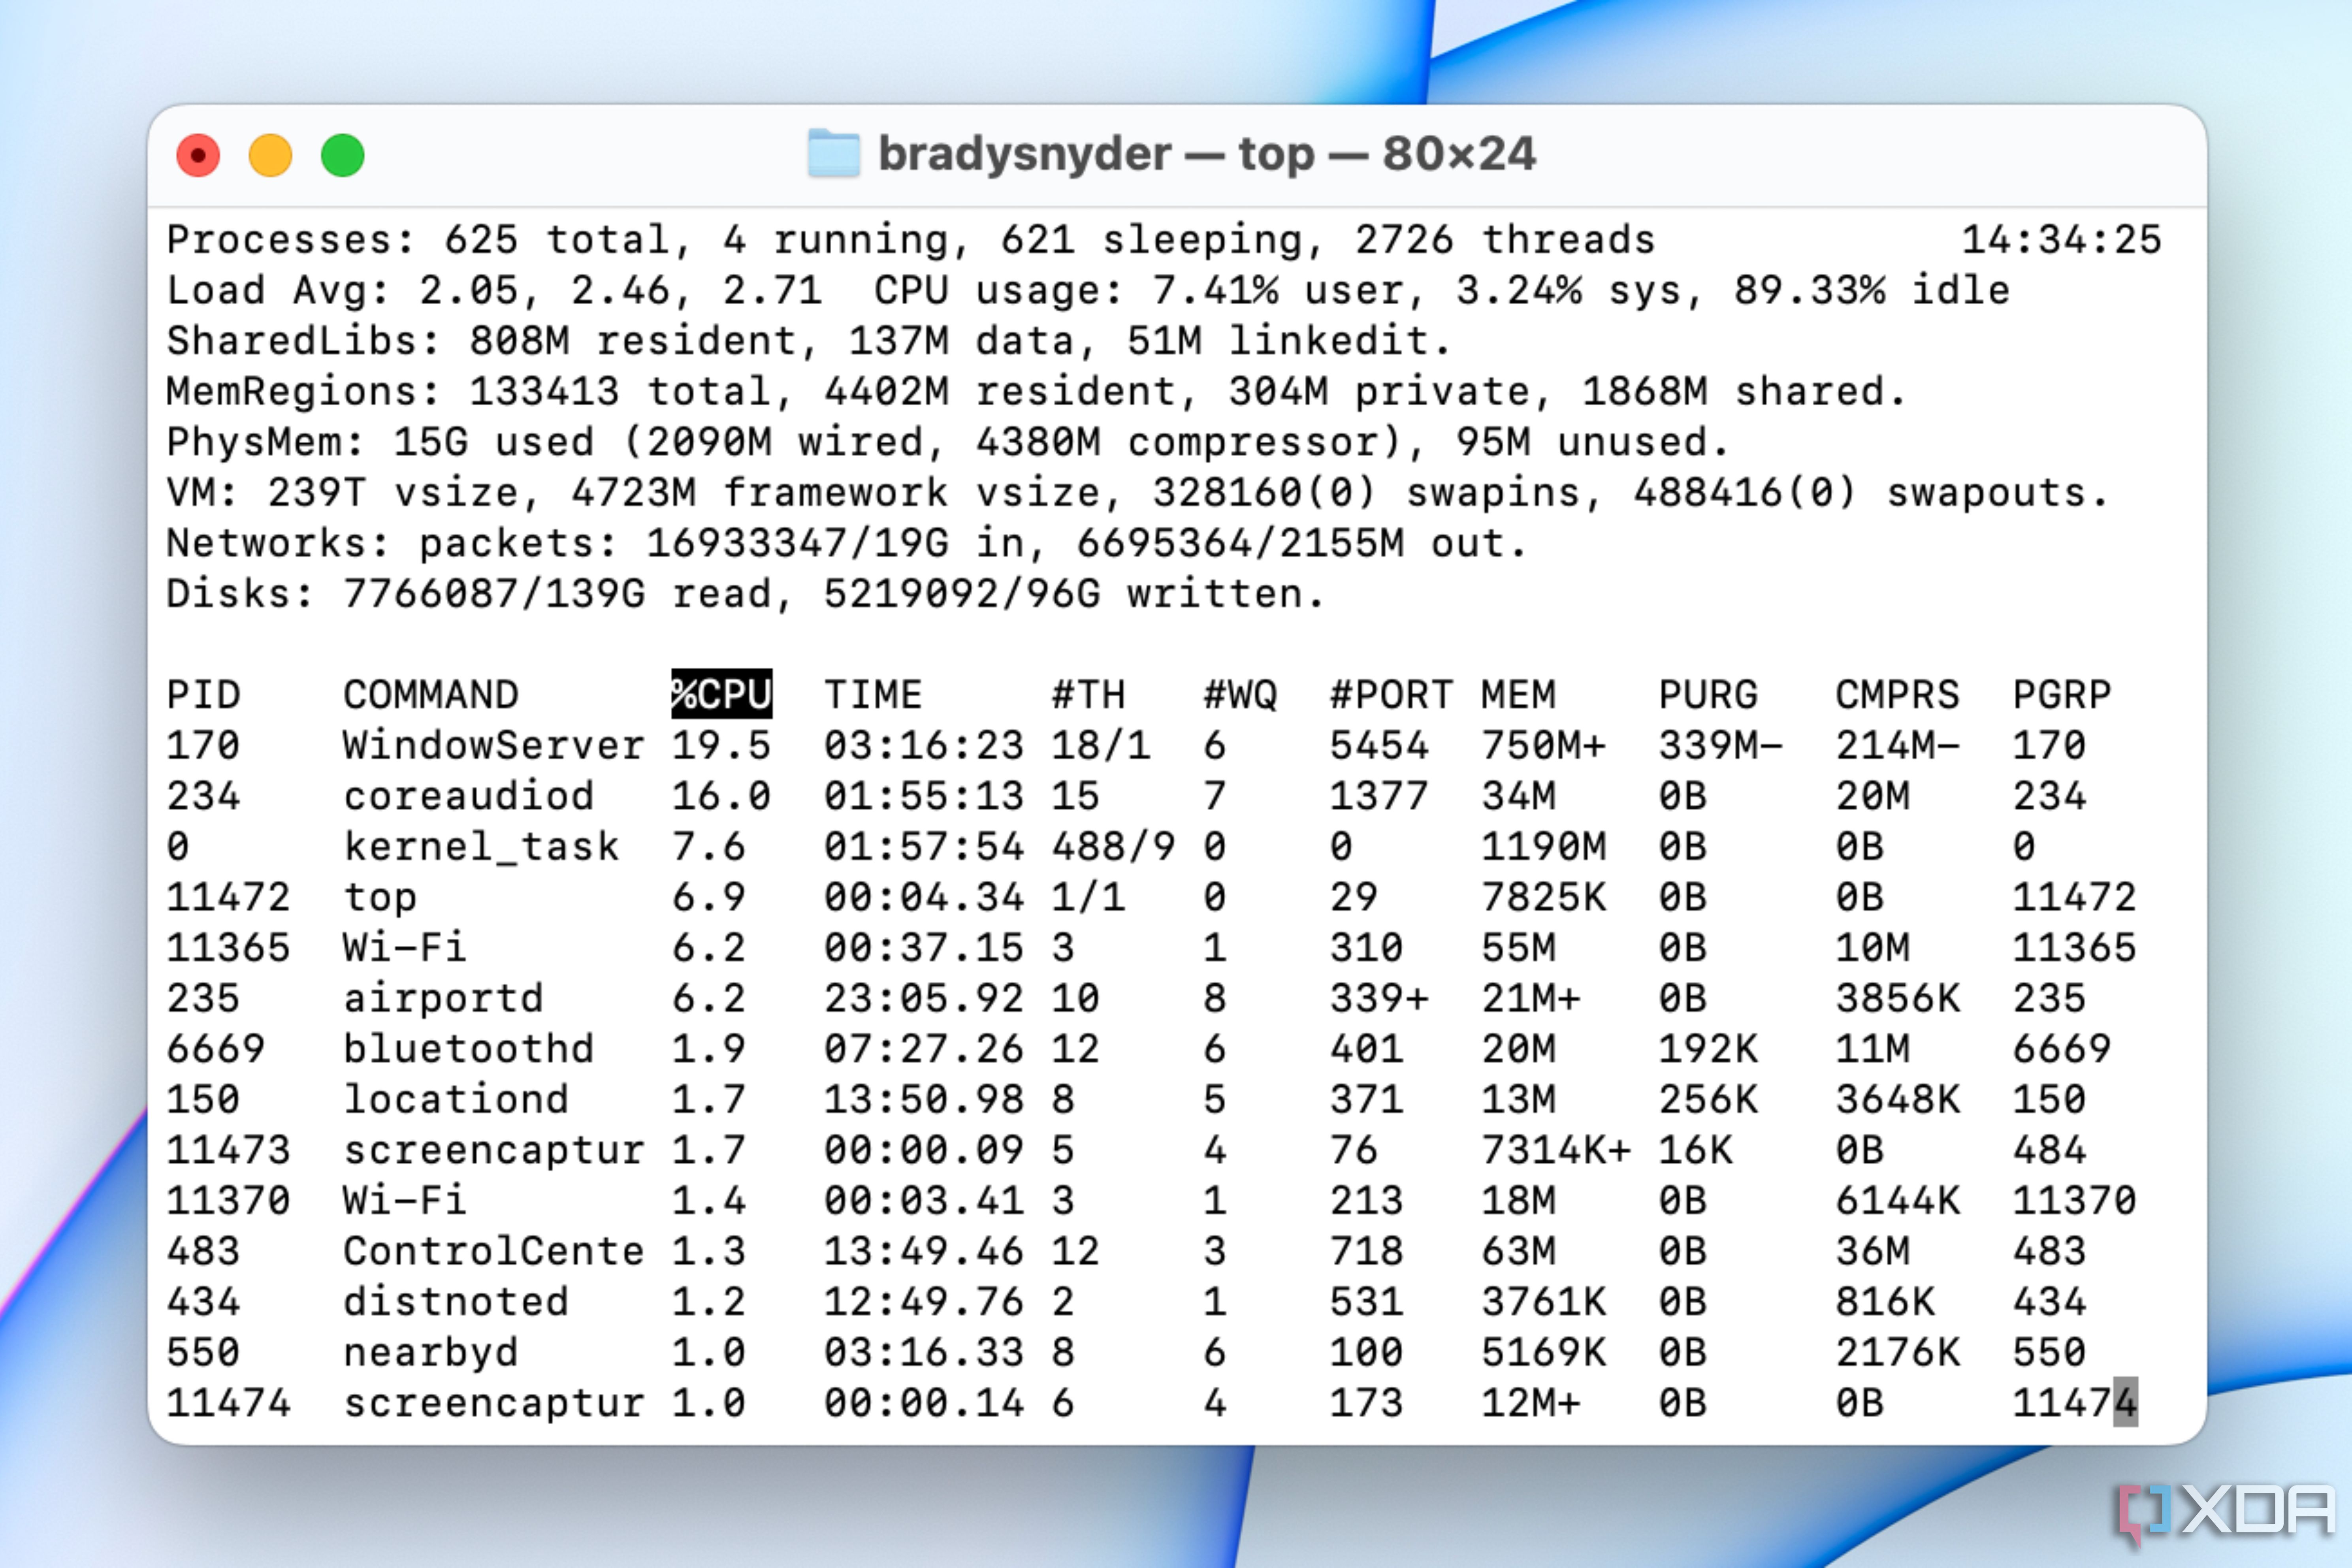This screenshot has width=2352, height=1568.
Task: Click the coreaudiod process row
Action: pyautogui.click(x=468, y=796)
